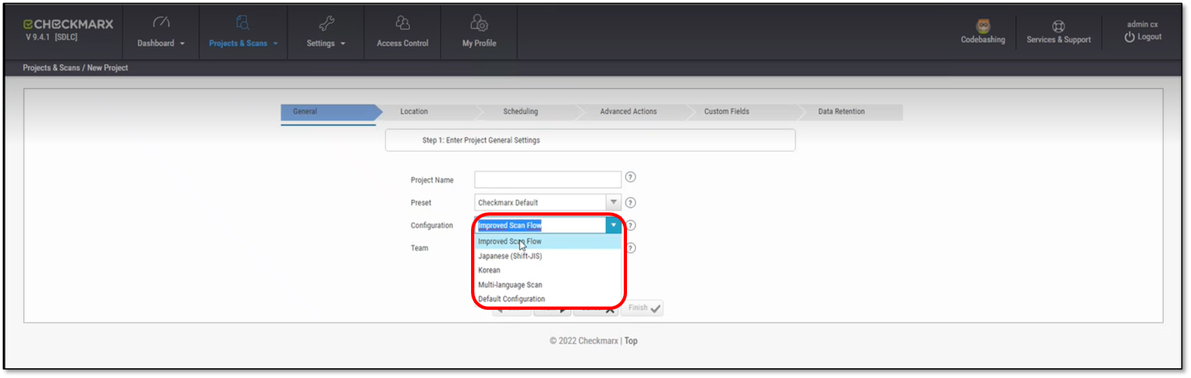
Task: Click the Preset combo box showing Checkmarx Default
Action: [541, 203]
